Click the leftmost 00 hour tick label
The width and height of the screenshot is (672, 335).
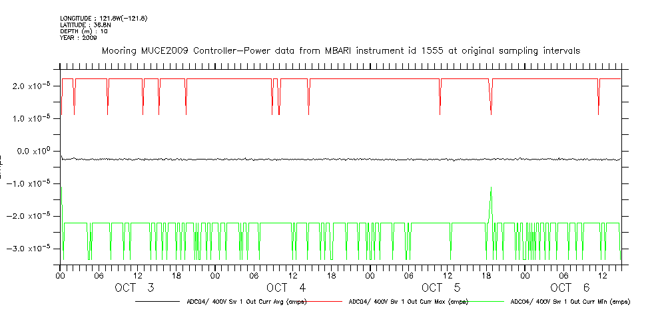(60, 275)
